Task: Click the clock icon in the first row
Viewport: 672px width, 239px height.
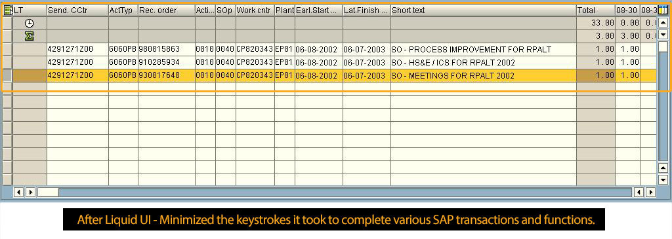Action: (29, 23)
